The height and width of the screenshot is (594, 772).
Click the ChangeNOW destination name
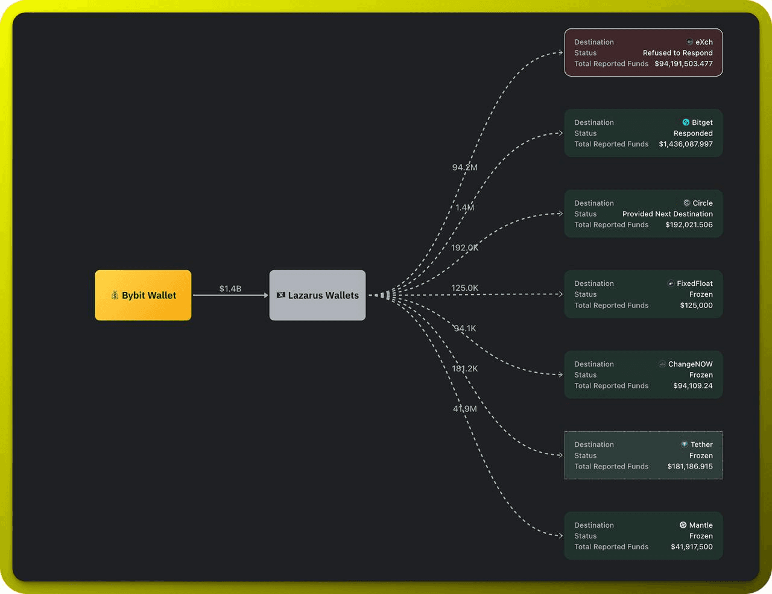pyautogui.click(x=691, y=364)
